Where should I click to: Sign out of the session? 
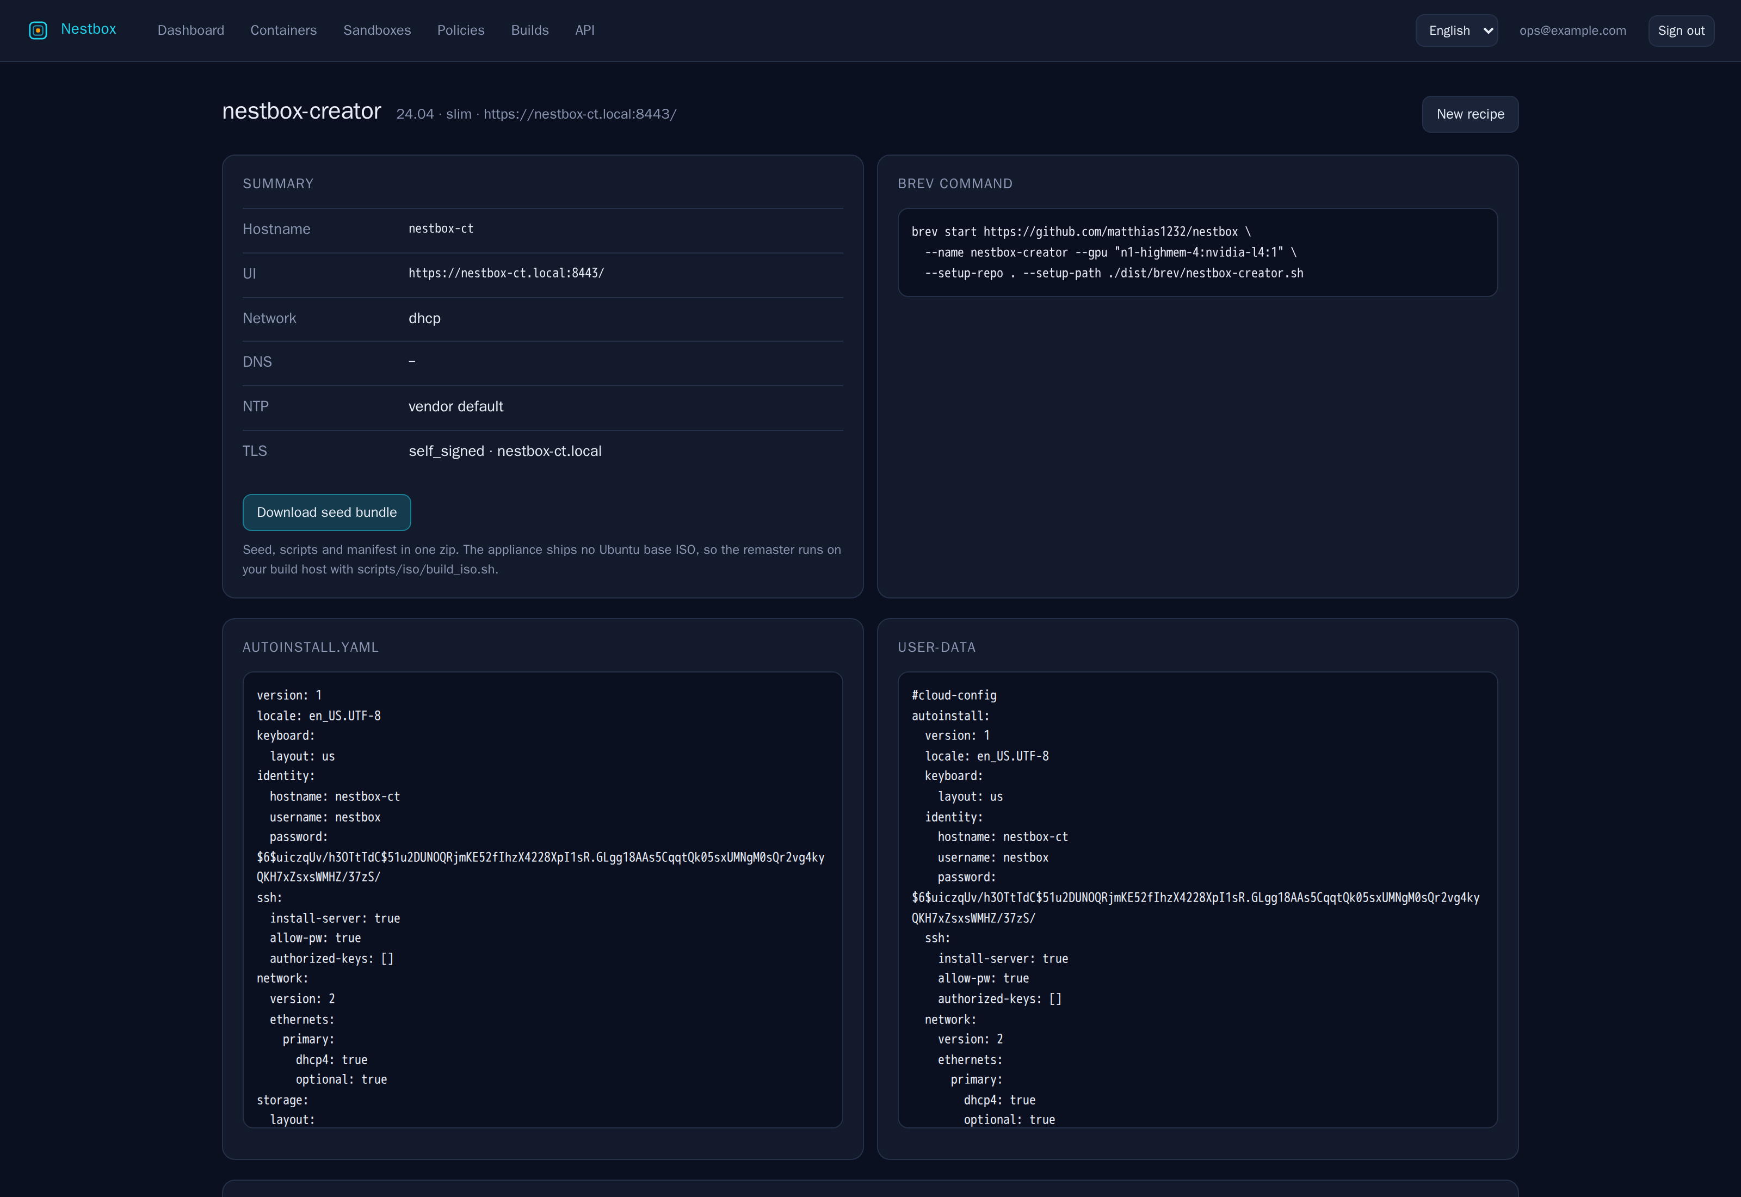(1680, 31)
